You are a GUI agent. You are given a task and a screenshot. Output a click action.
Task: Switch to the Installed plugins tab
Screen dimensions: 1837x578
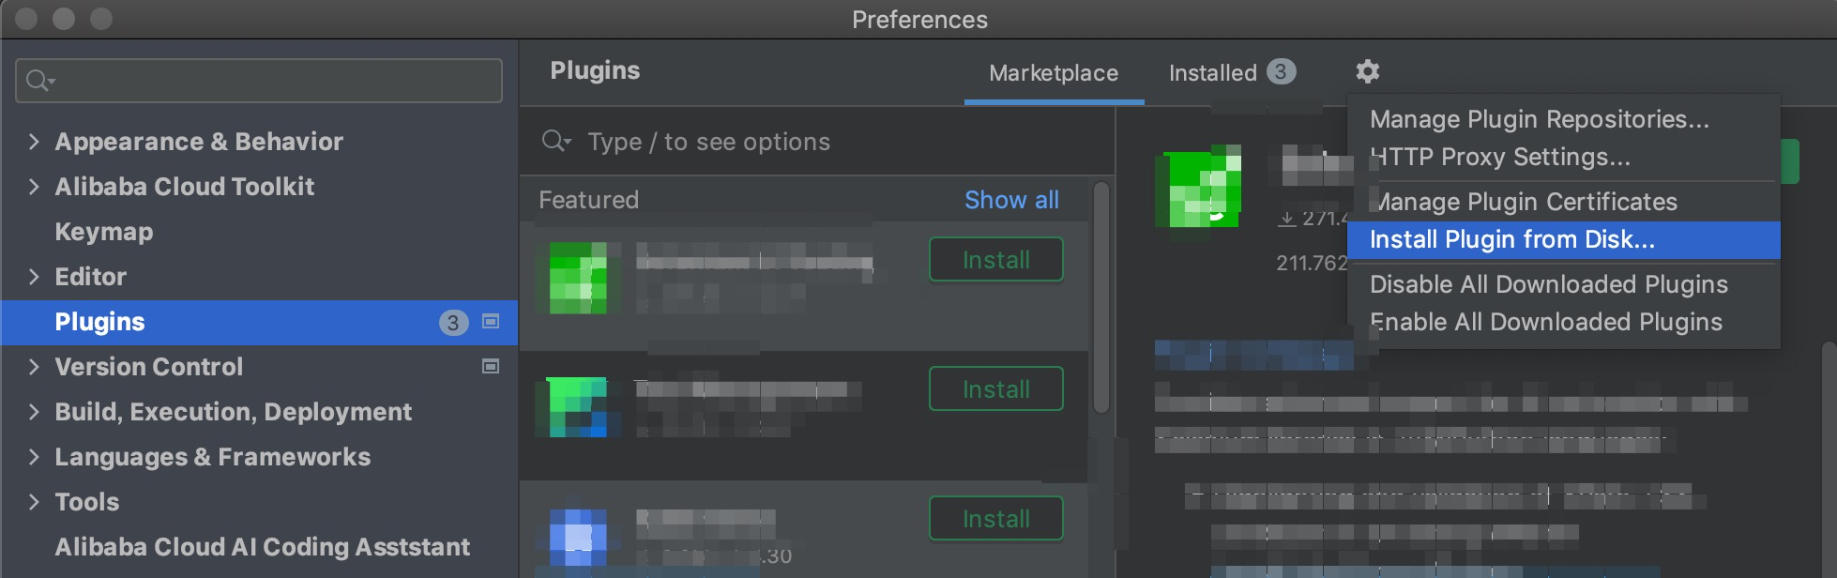click(1213, 73)
